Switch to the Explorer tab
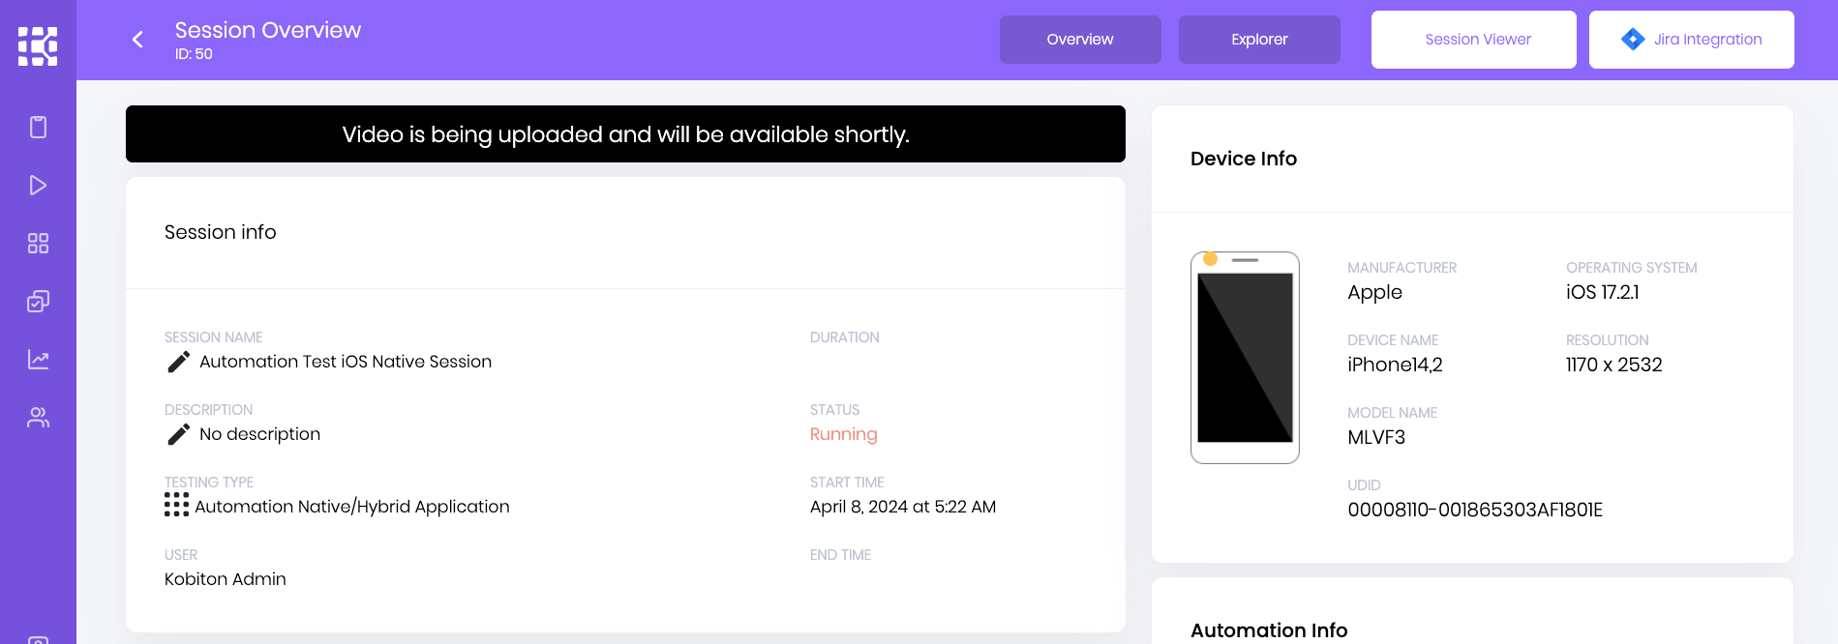Viewport: 1838px width, 644px height. pos(1259,40)
